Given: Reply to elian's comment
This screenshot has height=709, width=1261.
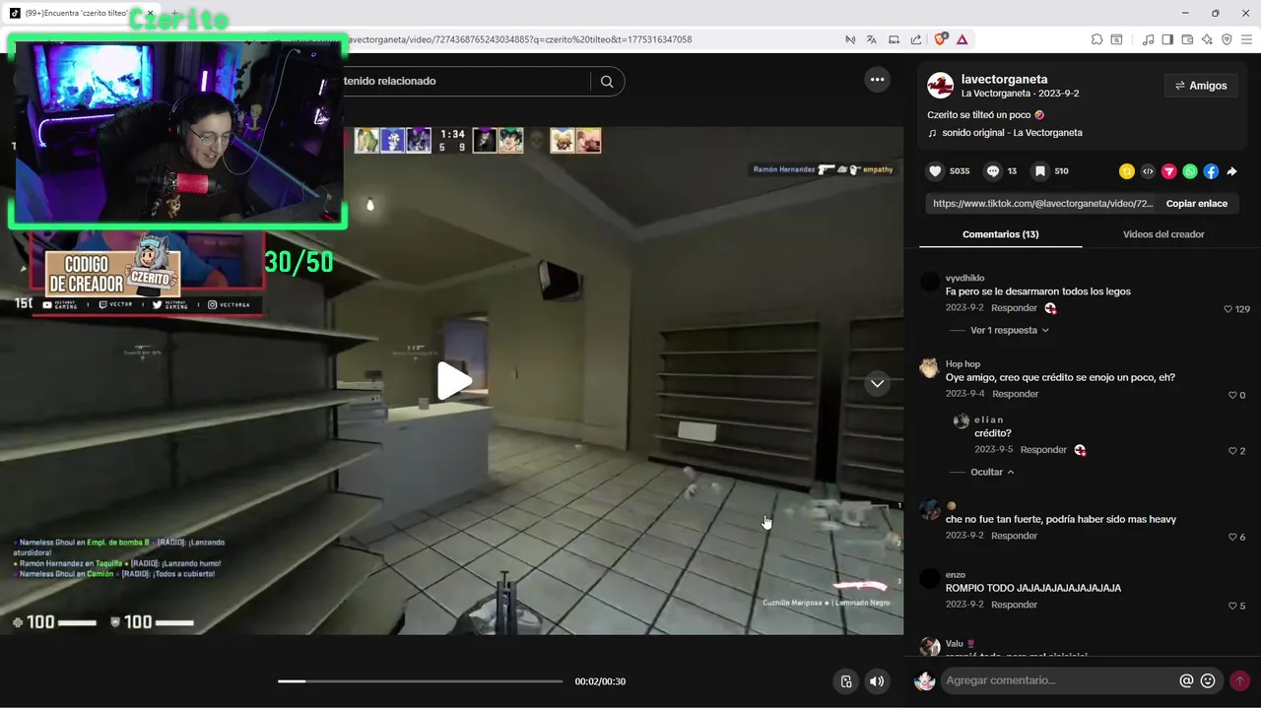Looking at the screenshot, I should pos(1043,450).
